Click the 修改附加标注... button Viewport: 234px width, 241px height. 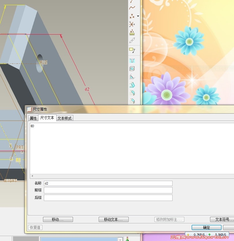[169, 219]
